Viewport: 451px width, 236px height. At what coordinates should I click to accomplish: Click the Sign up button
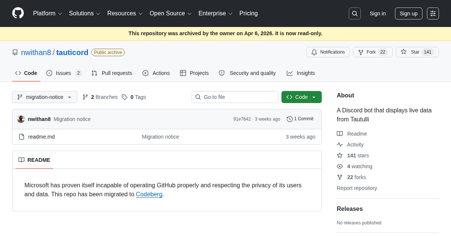tap(409, 13)
